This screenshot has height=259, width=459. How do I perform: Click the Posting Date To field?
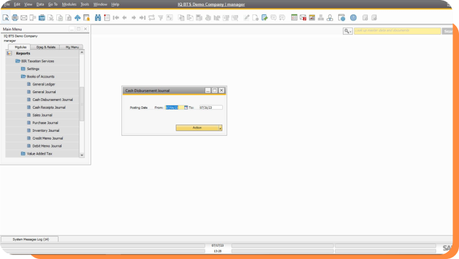click(210, 108)
